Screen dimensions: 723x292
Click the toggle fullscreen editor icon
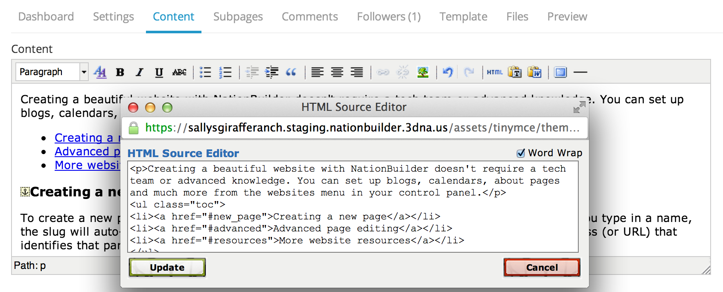click(560, 72)
